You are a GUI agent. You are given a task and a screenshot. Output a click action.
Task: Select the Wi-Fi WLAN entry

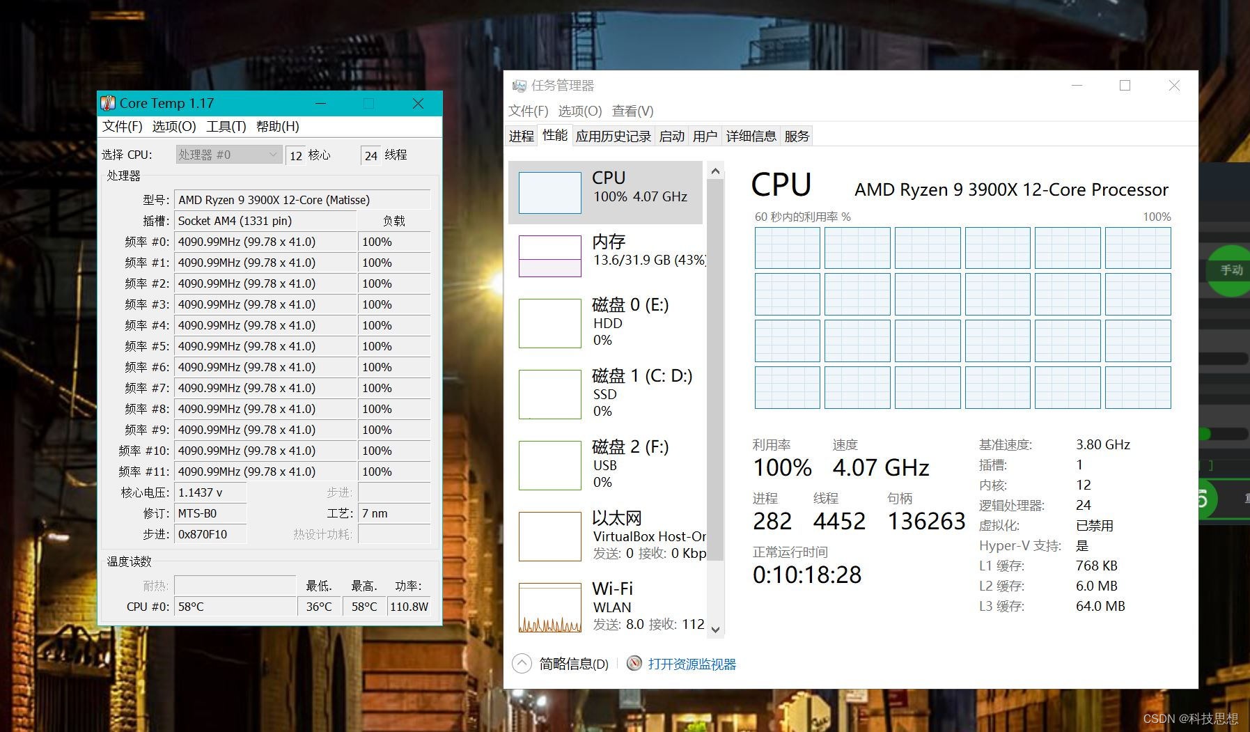click(x=605, y=607)
